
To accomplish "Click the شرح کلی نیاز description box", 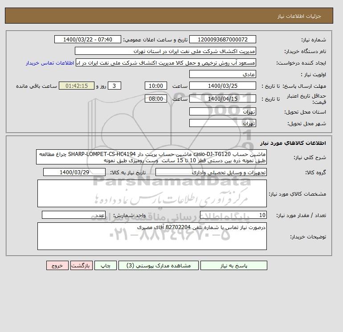I will [151, 157].
